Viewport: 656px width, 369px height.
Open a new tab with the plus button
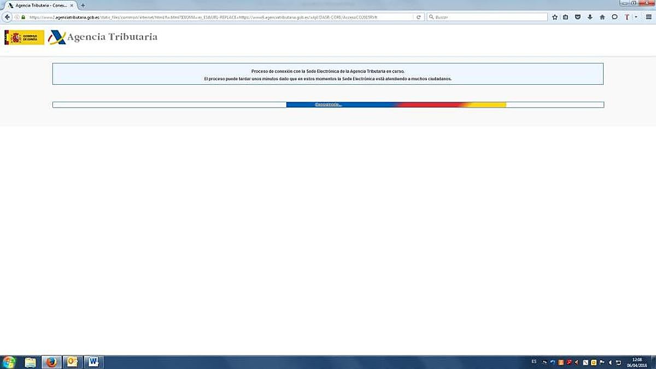(x=83, y=5)
